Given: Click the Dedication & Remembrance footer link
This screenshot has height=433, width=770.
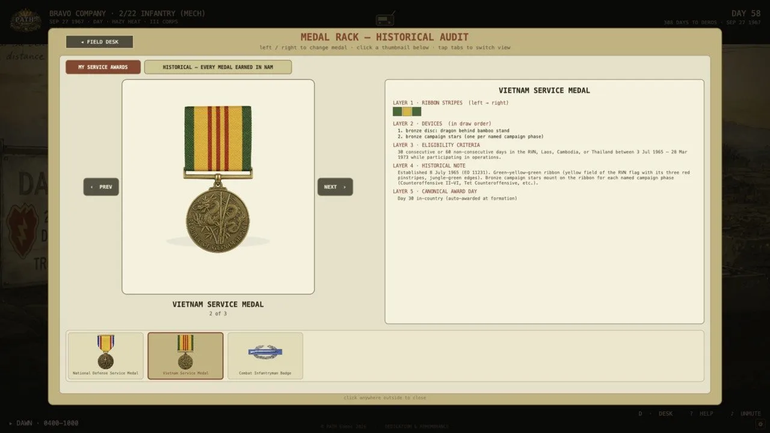Looking at the screenshot, I should click(x=416, y=426).
